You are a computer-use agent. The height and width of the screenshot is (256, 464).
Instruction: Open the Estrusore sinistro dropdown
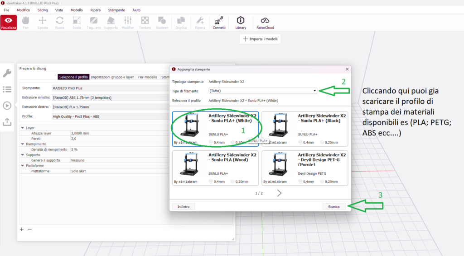(111, 98)
